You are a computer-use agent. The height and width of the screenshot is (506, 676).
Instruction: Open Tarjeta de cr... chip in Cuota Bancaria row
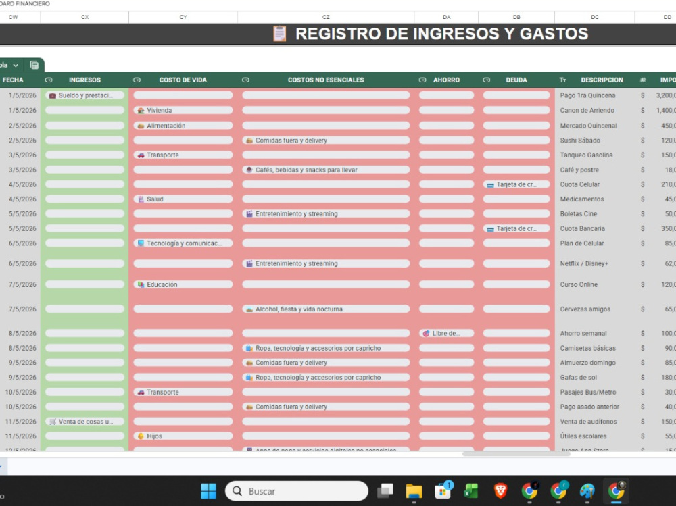[516, 228]
